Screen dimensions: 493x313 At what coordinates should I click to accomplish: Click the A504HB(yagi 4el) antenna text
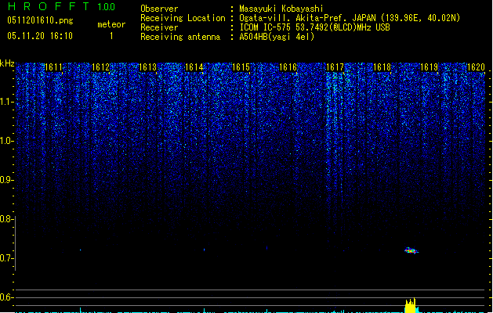tap(277, 37)
